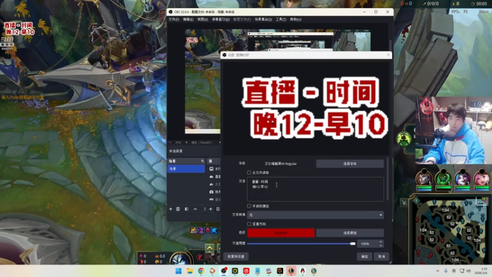Click the Select Color button
Viewport: 492px width, 277px height.
click(x=350, y=233)
